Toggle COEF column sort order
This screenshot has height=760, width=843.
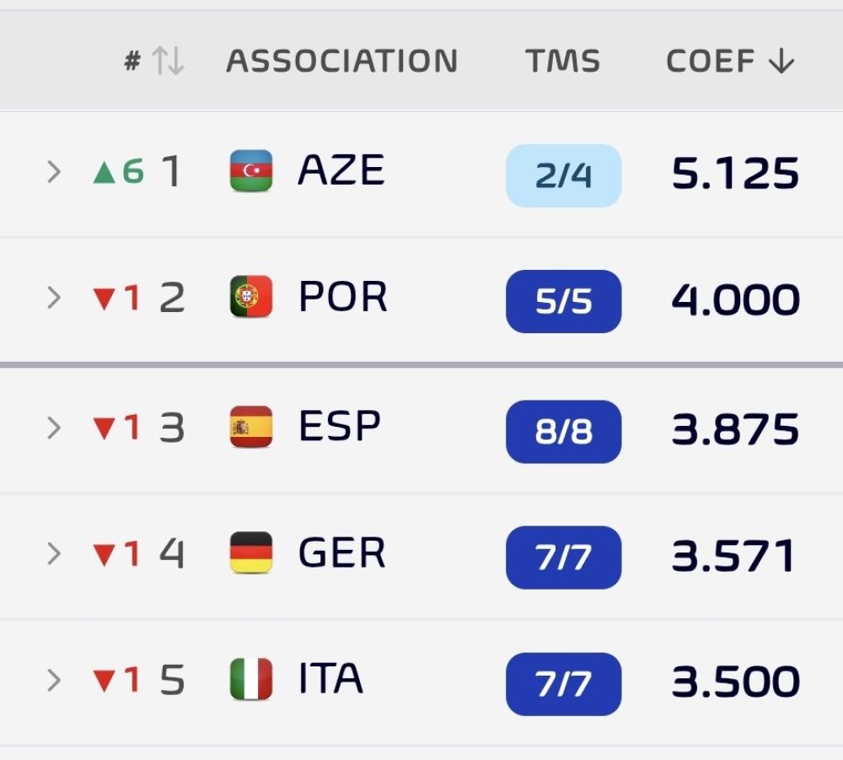pos(729,60)
